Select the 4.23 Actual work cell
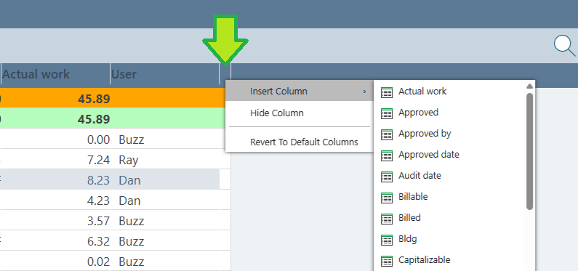Image resolution: width=578 pixels, height=271 pixels. click(55, 201)
